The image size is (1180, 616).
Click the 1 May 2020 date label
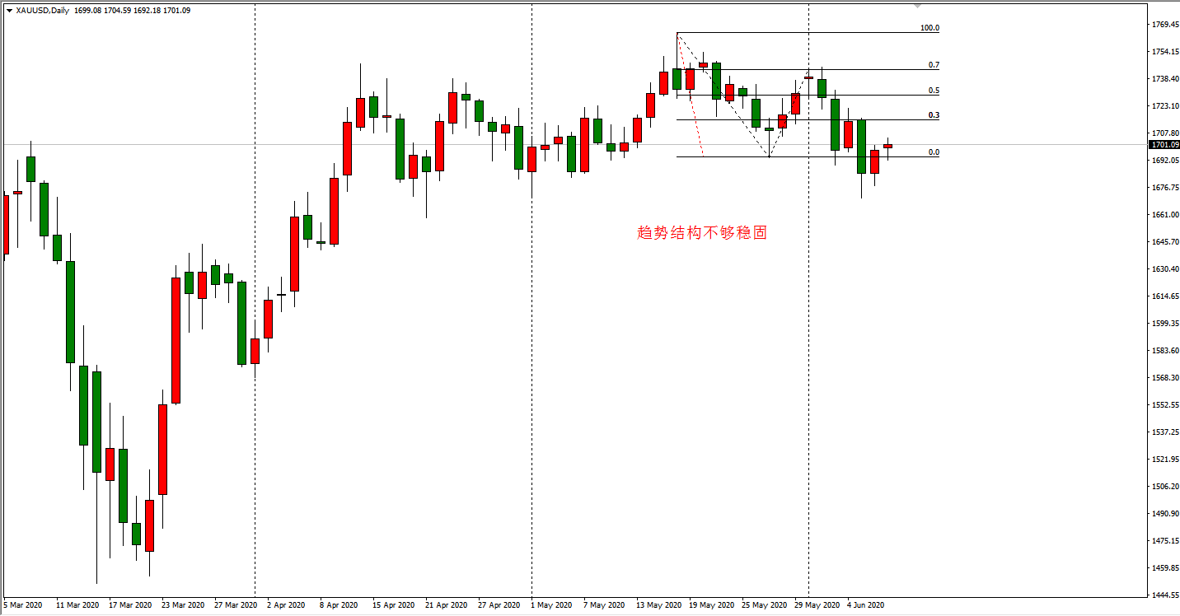[x=551, y=605]
